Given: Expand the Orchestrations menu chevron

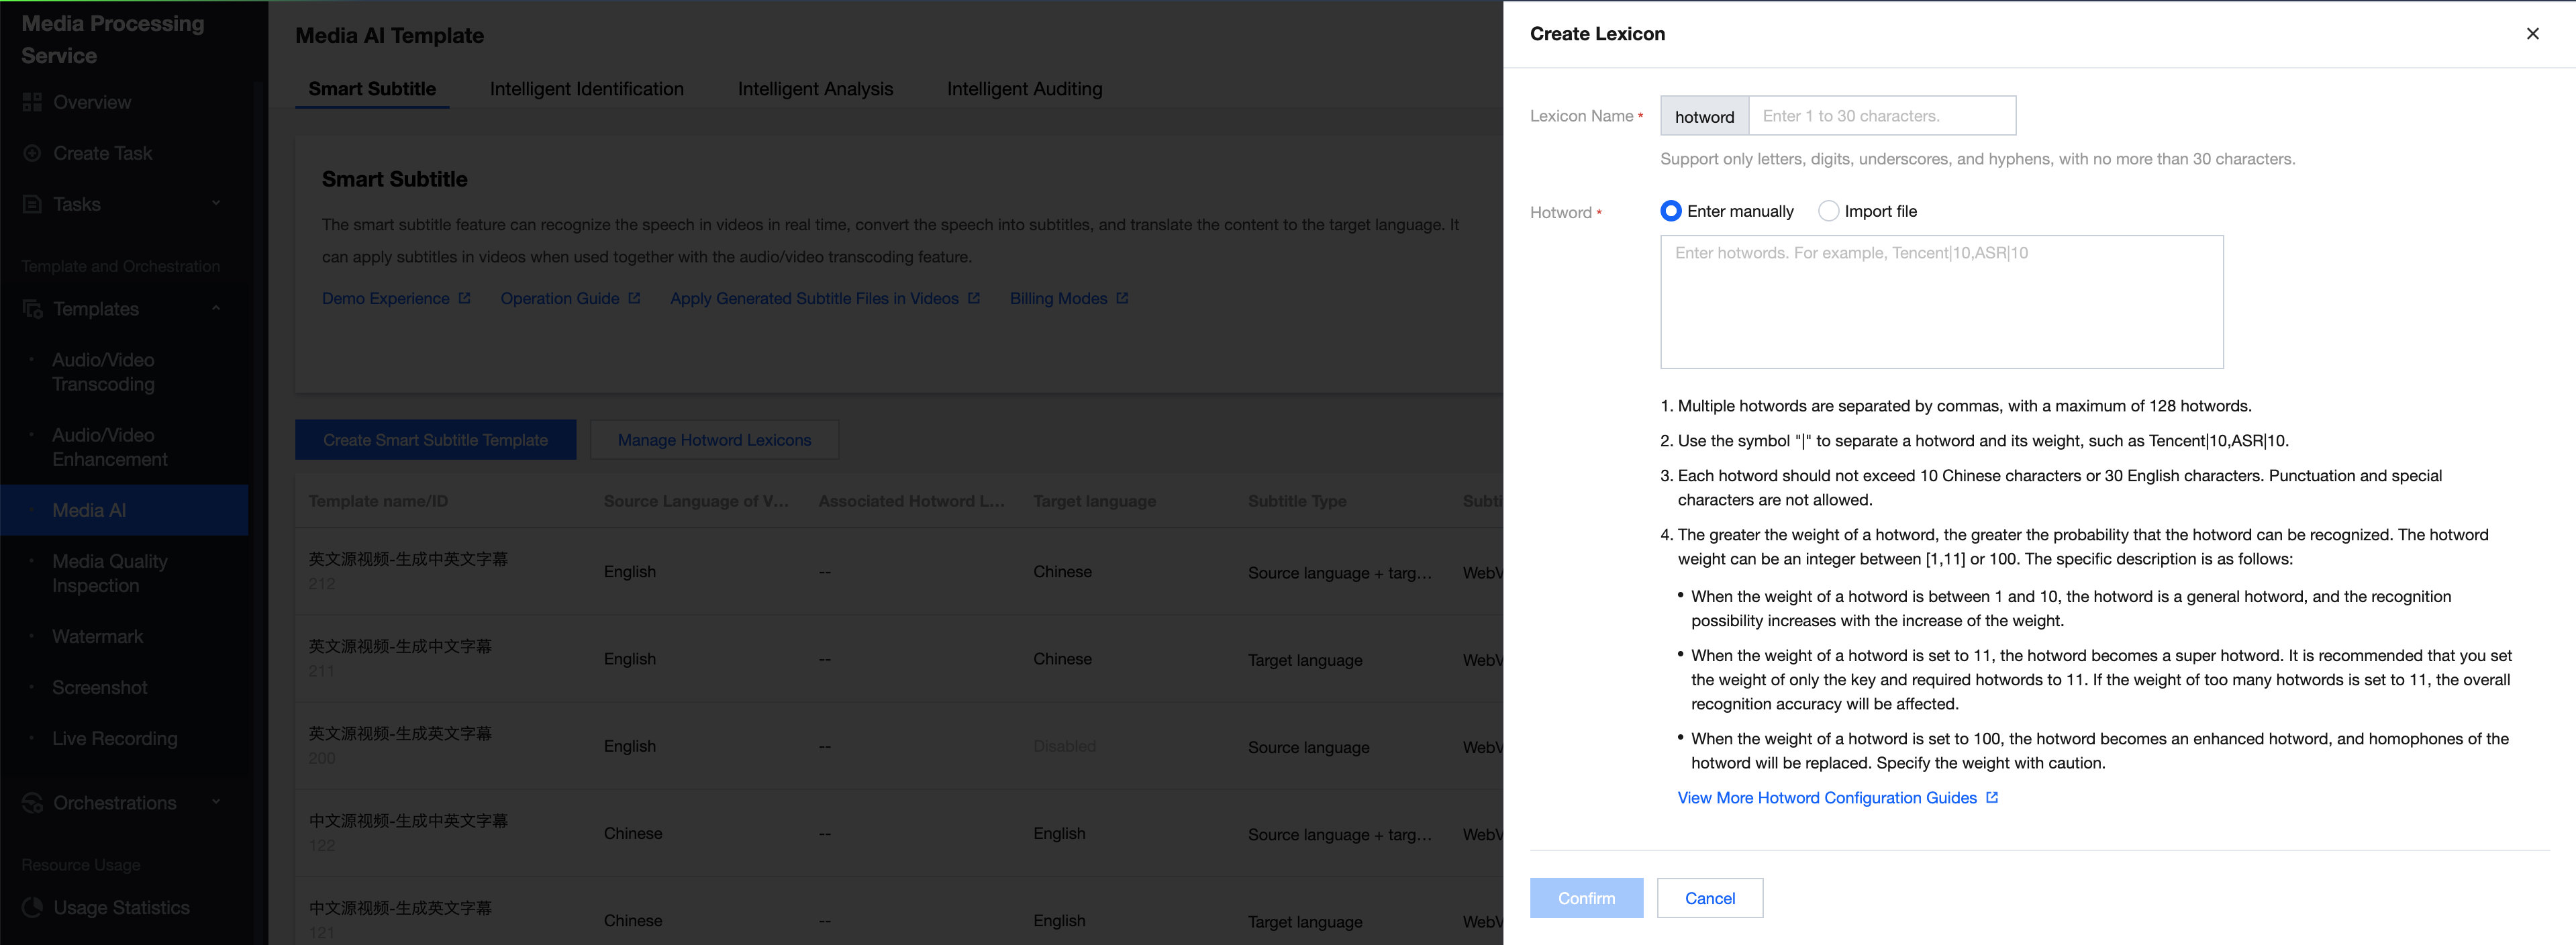Looking at the screenshot, I should (216, 802).
